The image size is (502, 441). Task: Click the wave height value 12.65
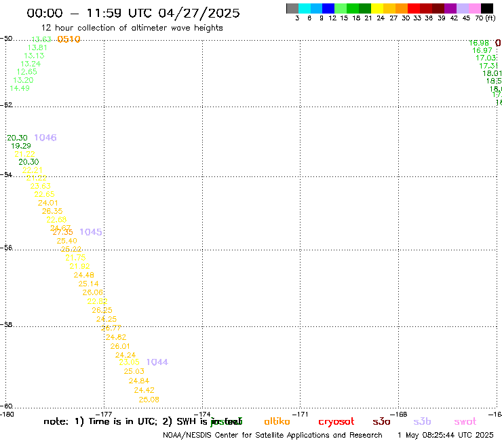pos(26,72)
